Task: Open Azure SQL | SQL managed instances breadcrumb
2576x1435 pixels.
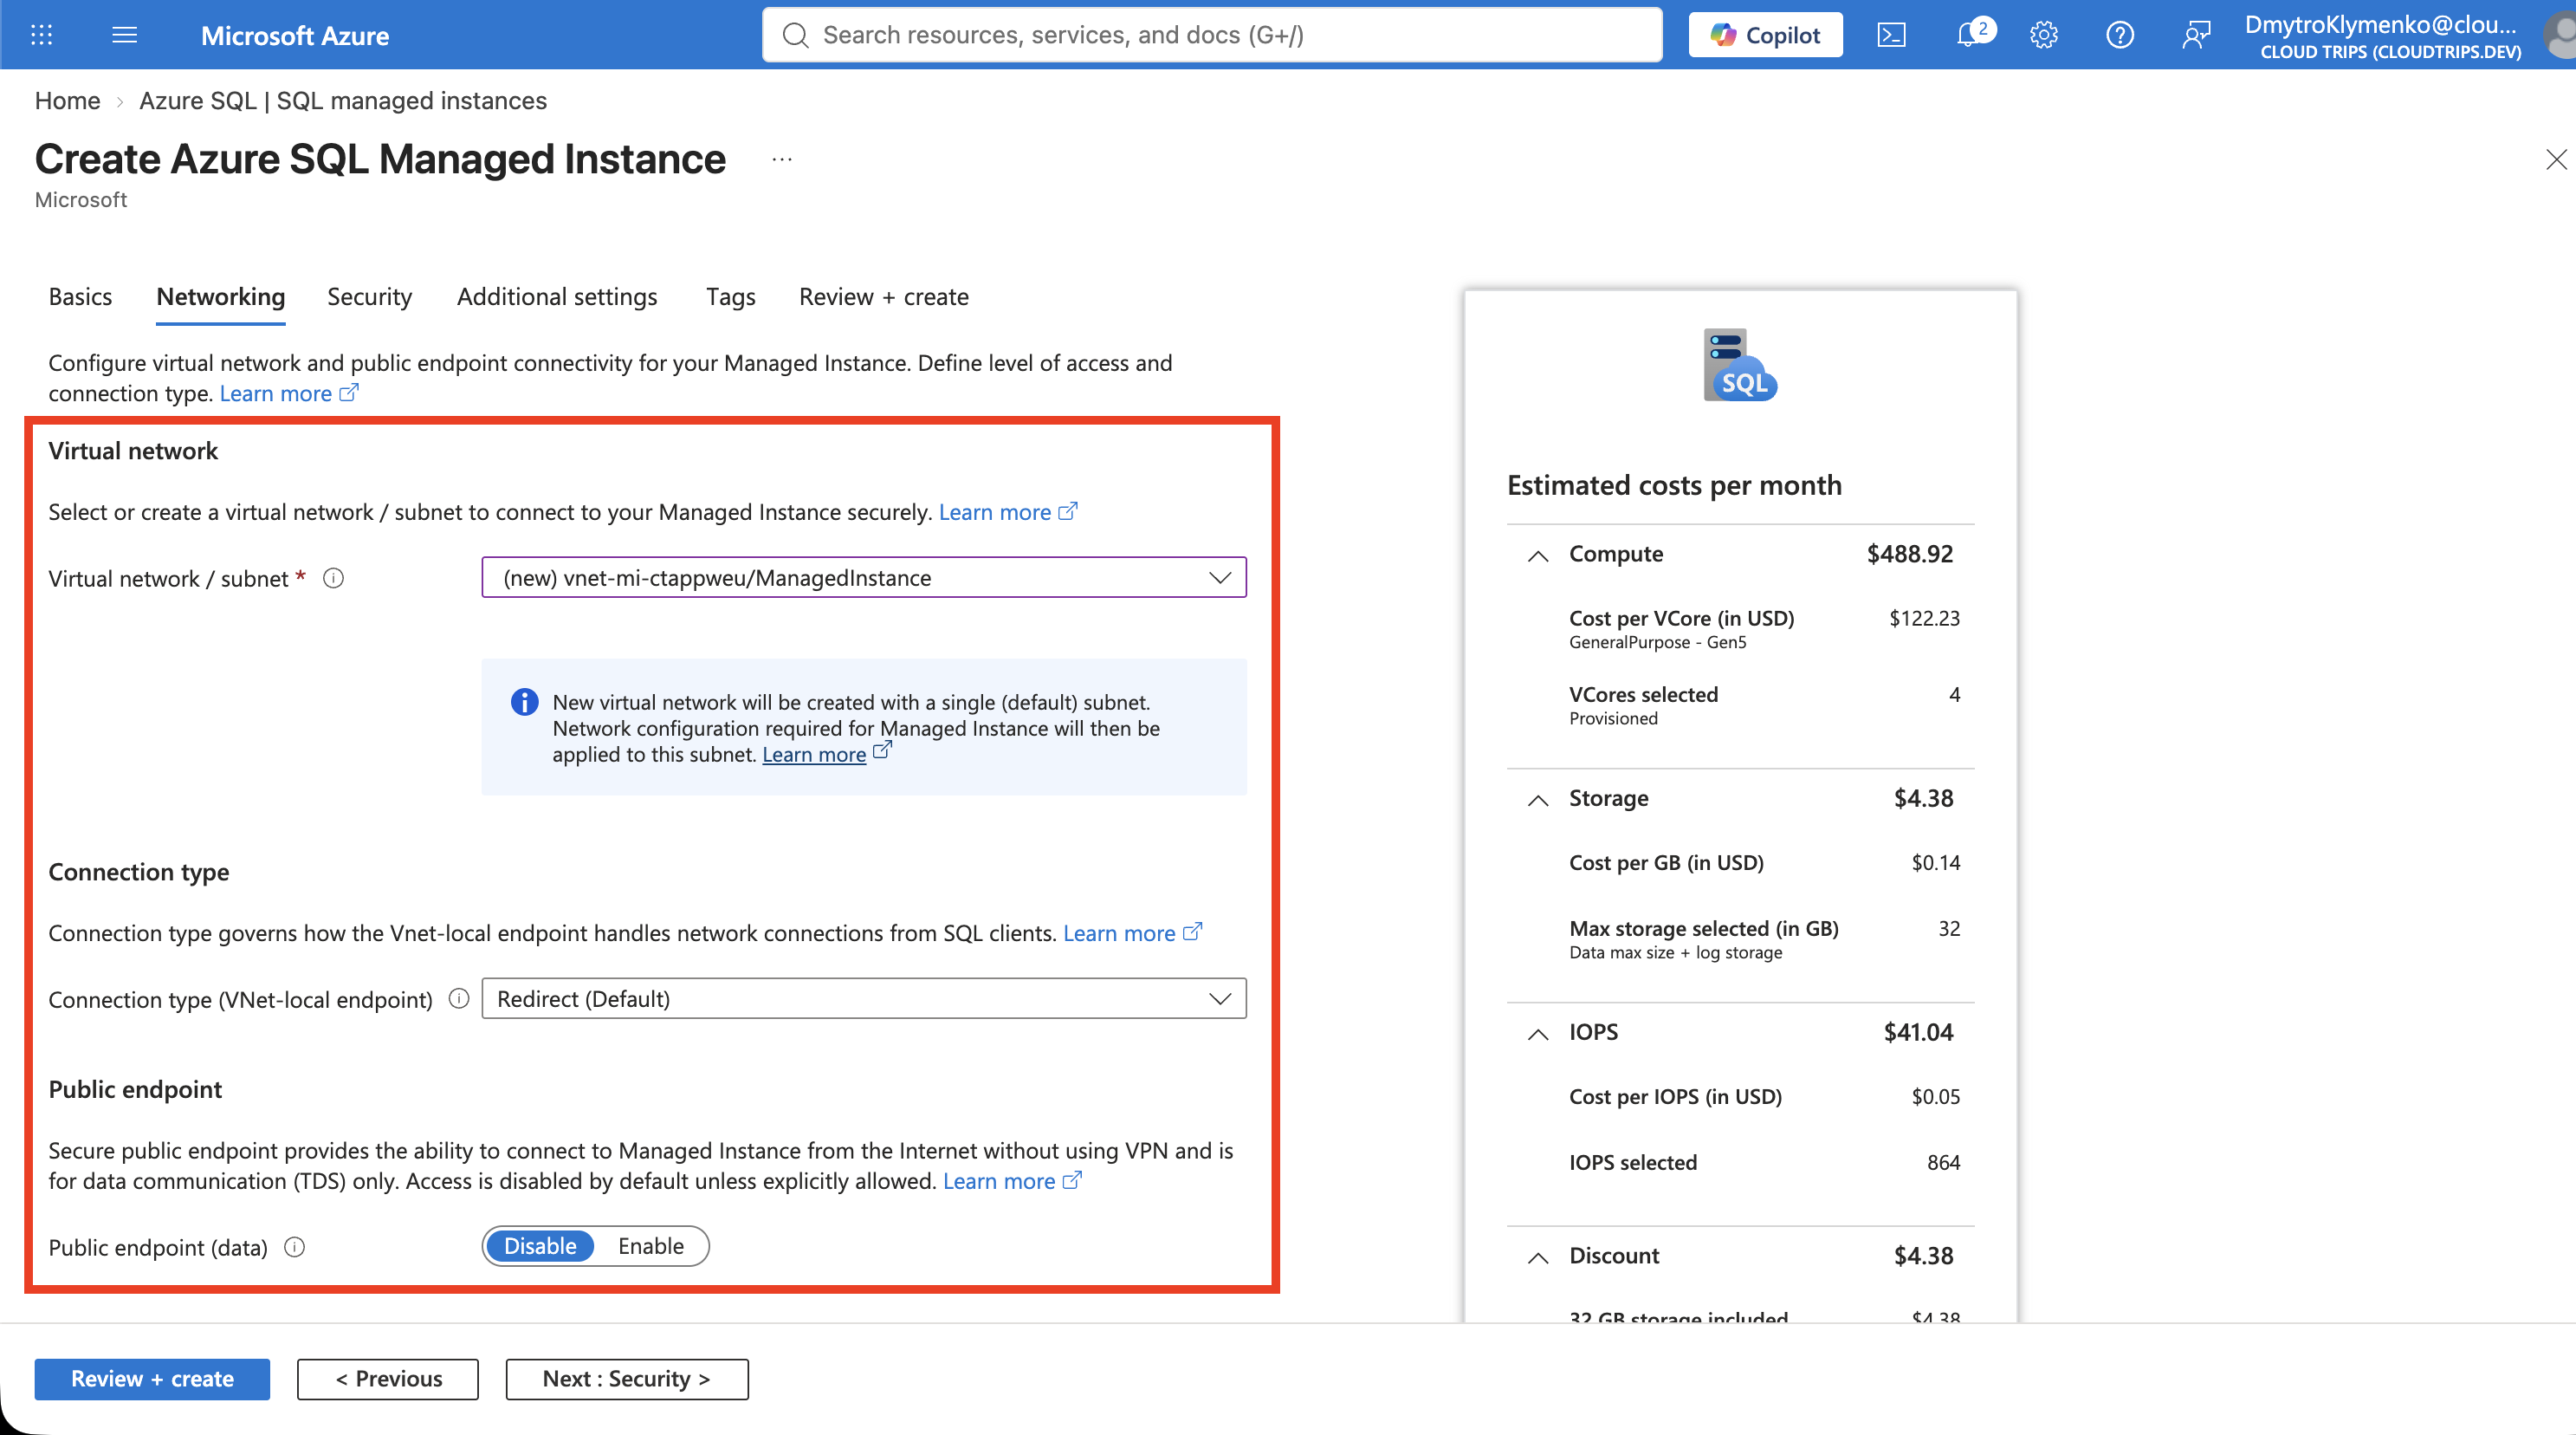Action: (343, 100)
